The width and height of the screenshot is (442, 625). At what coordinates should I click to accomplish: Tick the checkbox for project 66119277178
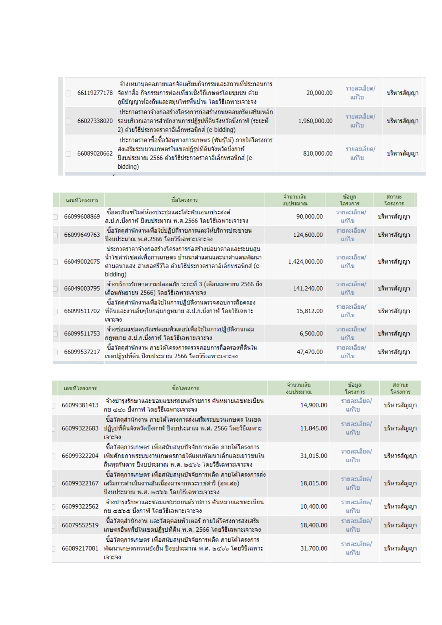68,93
